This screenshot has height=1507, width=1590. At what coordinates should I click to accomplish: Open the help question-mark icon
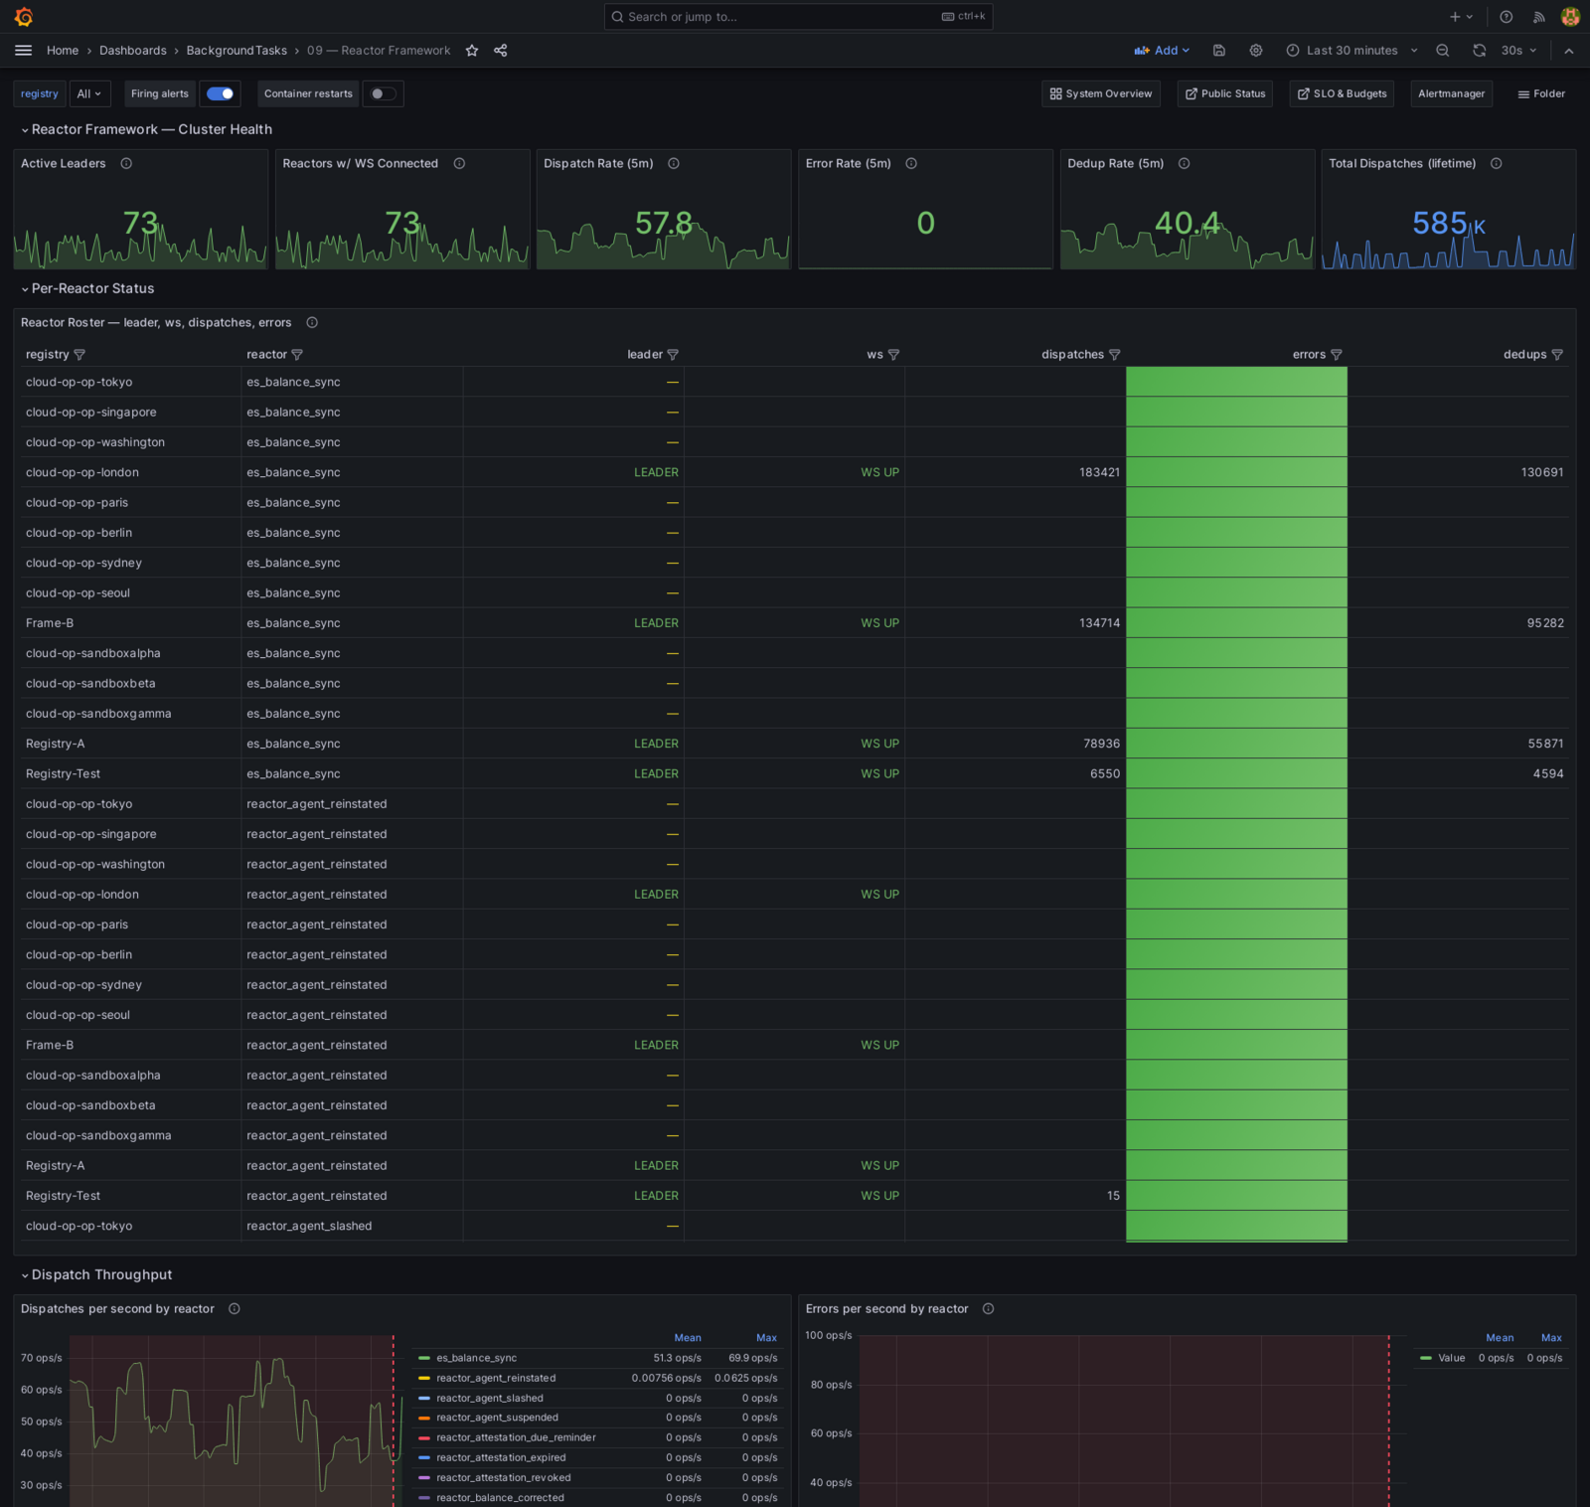click(1507, 17)
